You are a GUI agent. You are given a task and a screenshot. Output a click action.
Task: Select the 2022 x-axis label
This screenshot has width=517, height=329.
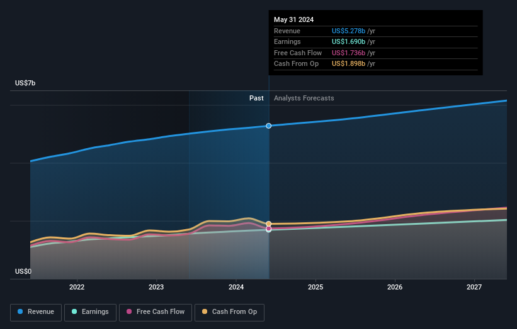(77, 287)
